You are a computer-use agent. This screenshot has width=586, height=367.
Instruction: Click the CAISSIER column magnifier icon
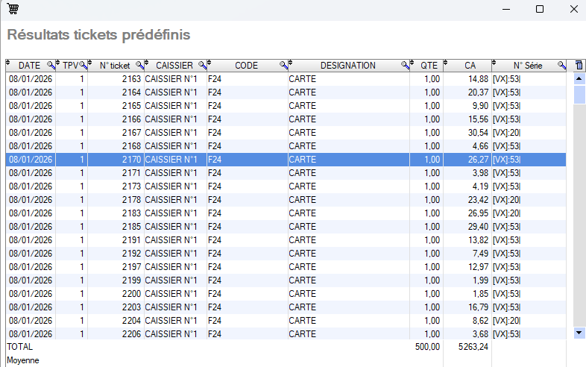coord(202,66)
